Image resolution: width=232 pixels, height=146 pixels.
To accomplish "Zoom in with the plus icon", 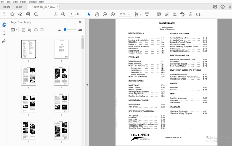I will click(x=113, y=14).
